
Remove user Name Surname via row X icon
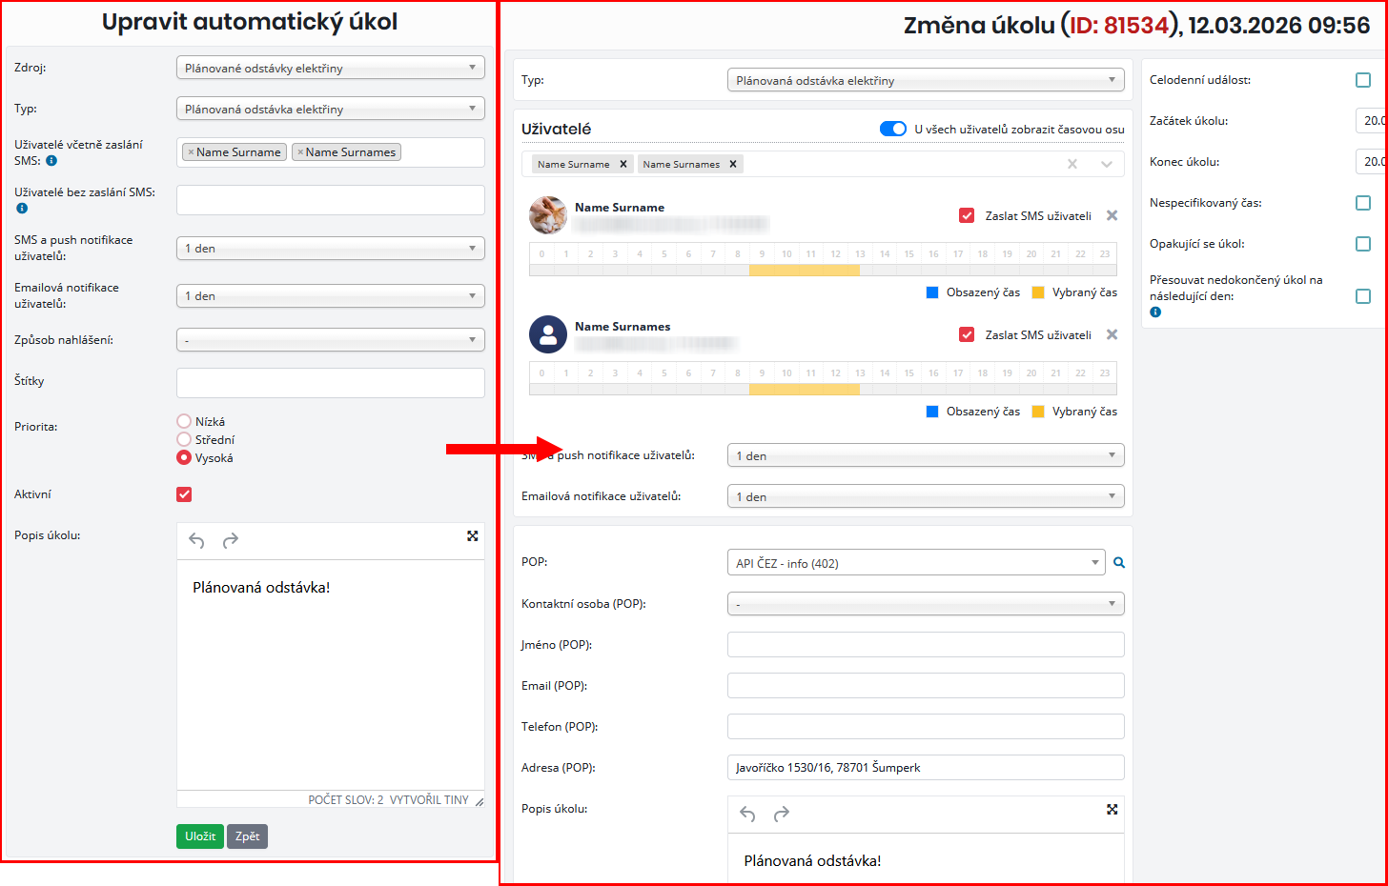coord(1112,215)
